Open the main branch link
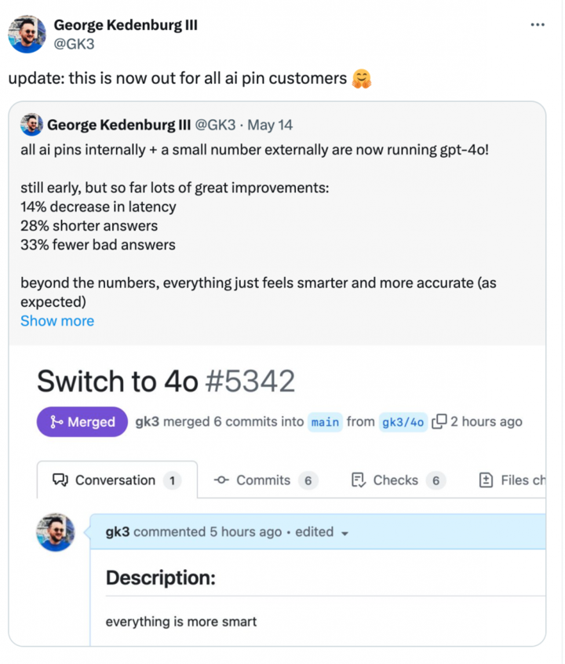Image resolution: width=565 pixels, height=664 pixels. point(325,421)
